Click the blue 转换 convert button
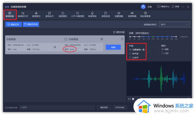The width and height of the screenshot is (195, 115). click(113, 47)
